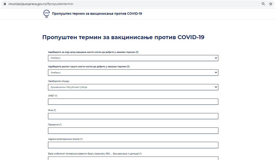Click the eUprava logo in the page header
This screenshot has width=276, height=160.
45,13
